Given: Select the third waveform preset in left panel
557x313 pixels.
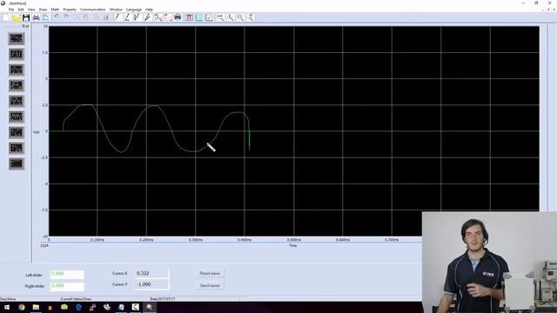Looking at the screenshot, I should [17, 70].
